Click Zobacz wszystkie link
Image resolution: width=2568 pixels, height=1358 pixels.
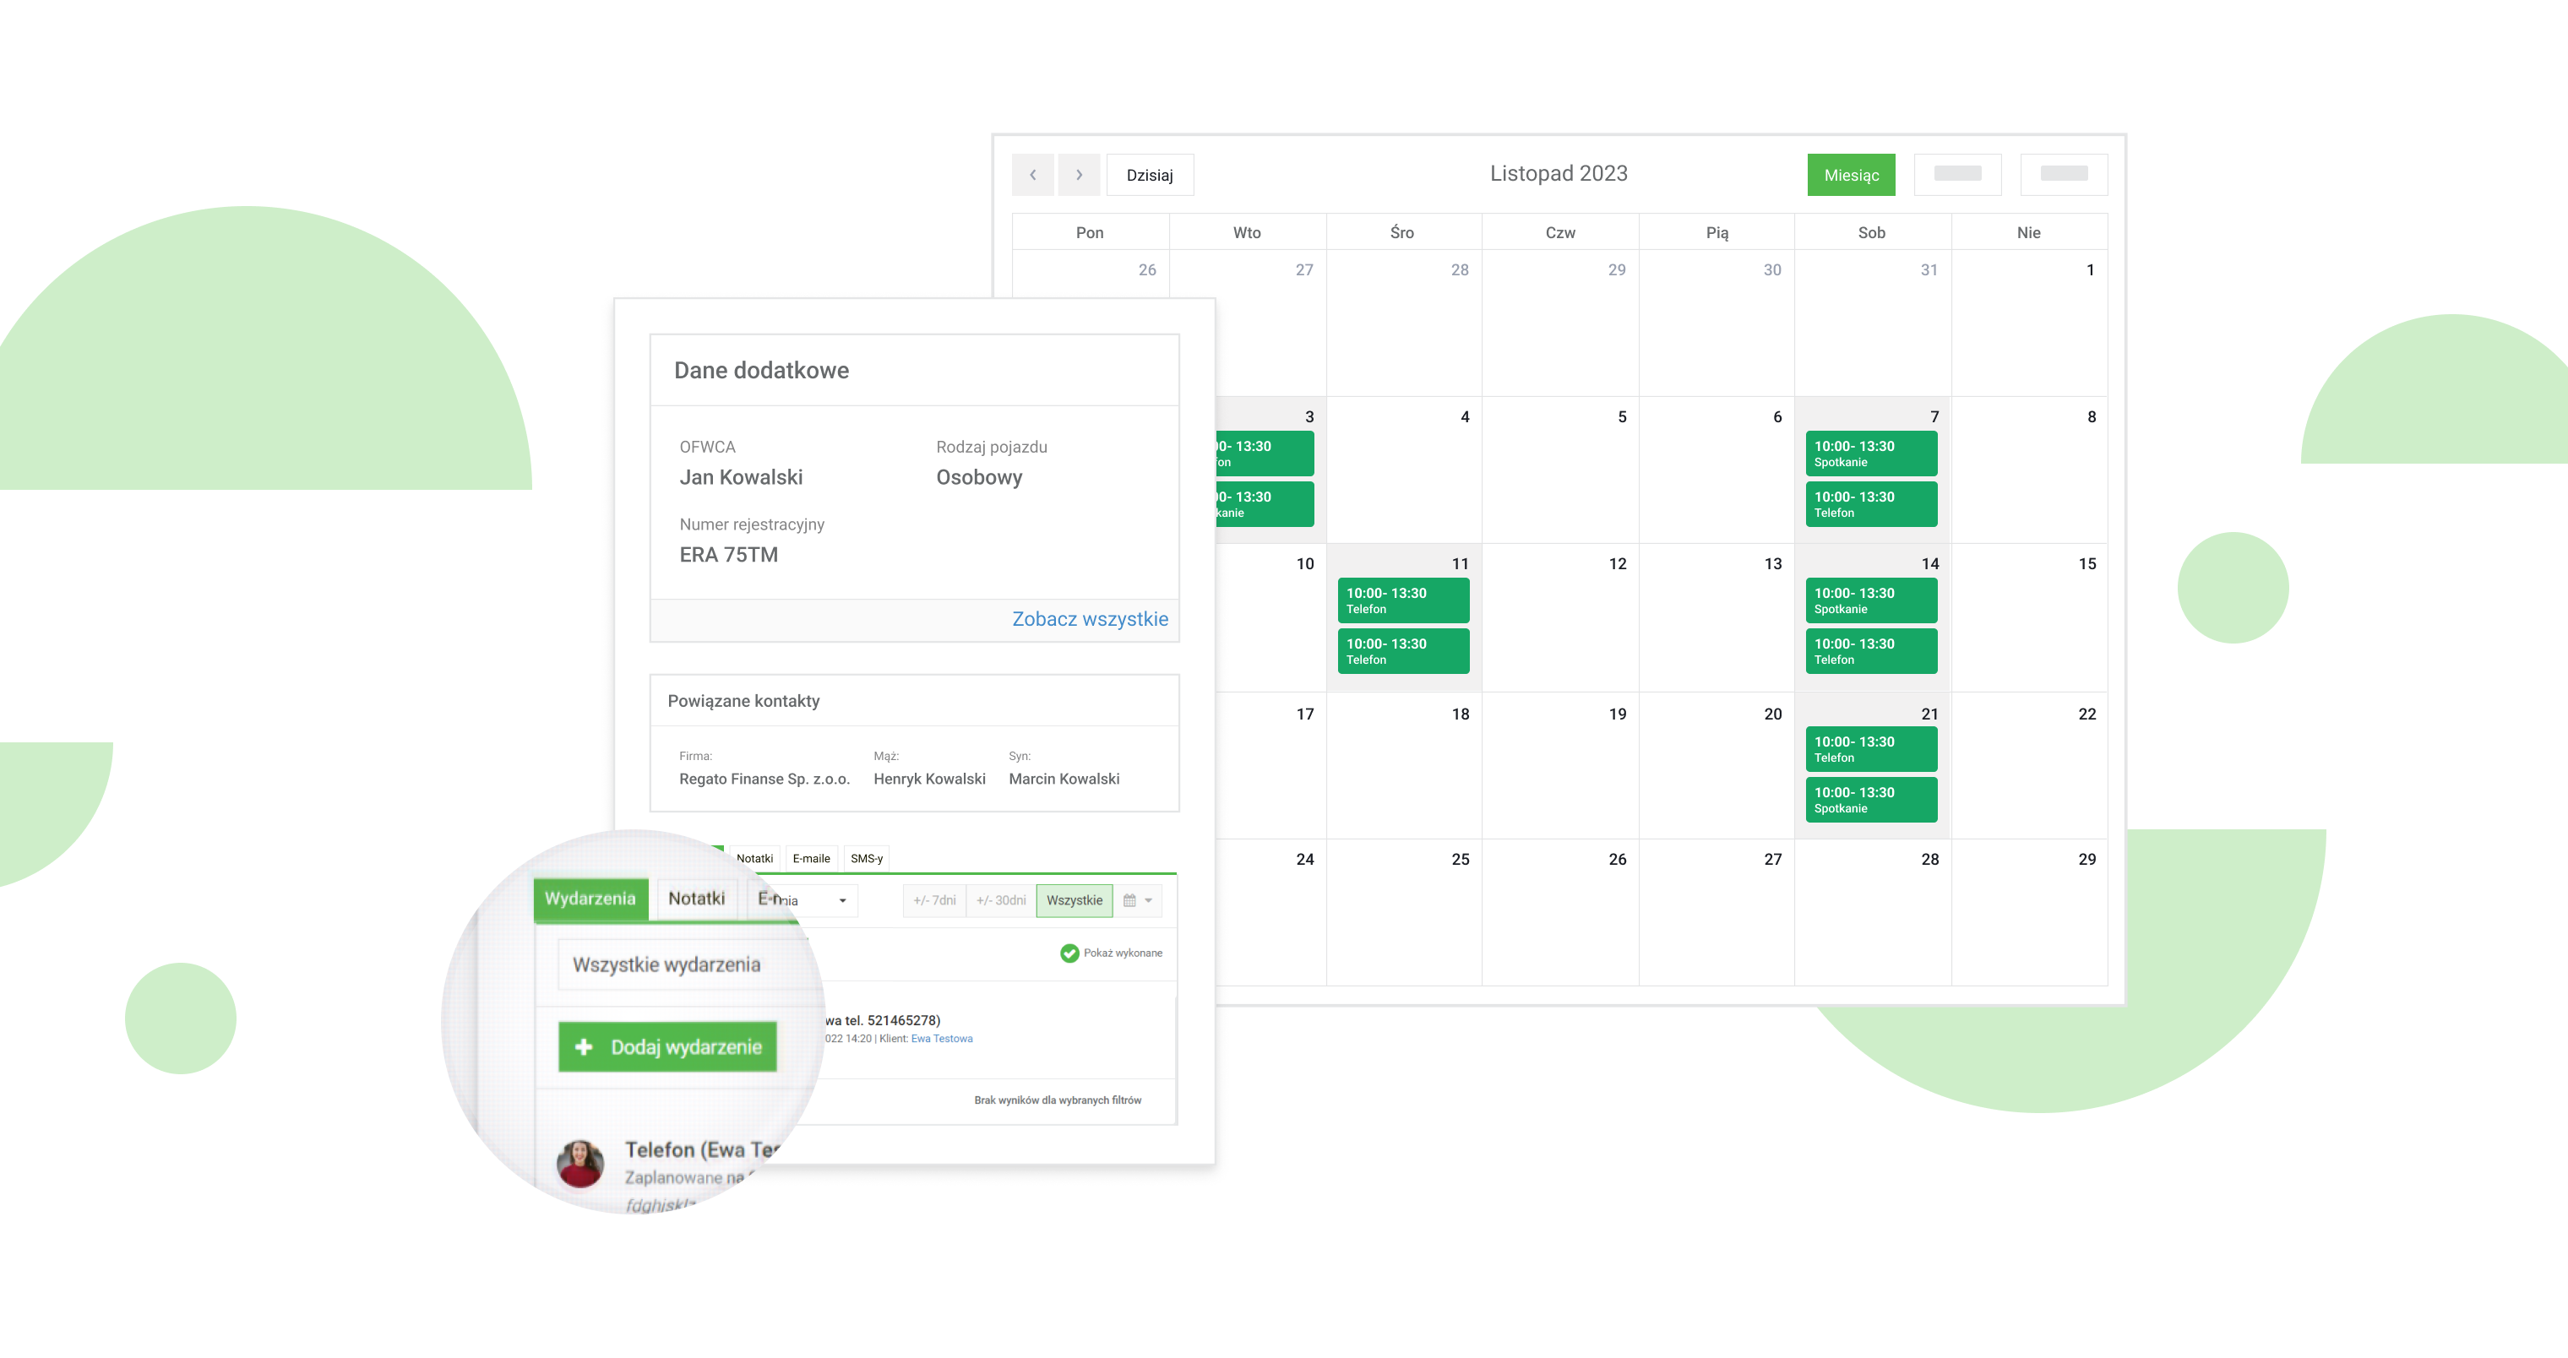click(x=1089, y=618)
